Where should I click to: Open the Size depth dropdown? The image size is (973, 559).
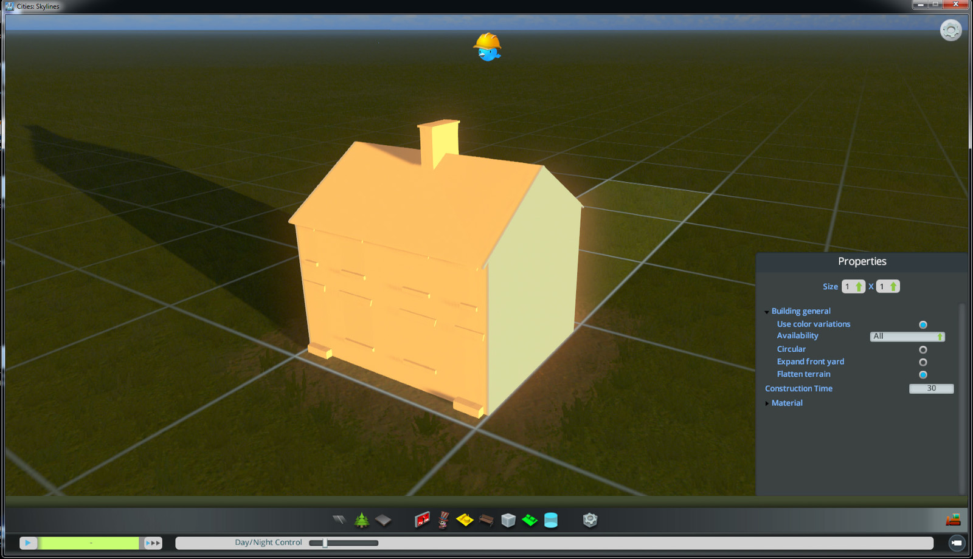coord(888,287)
